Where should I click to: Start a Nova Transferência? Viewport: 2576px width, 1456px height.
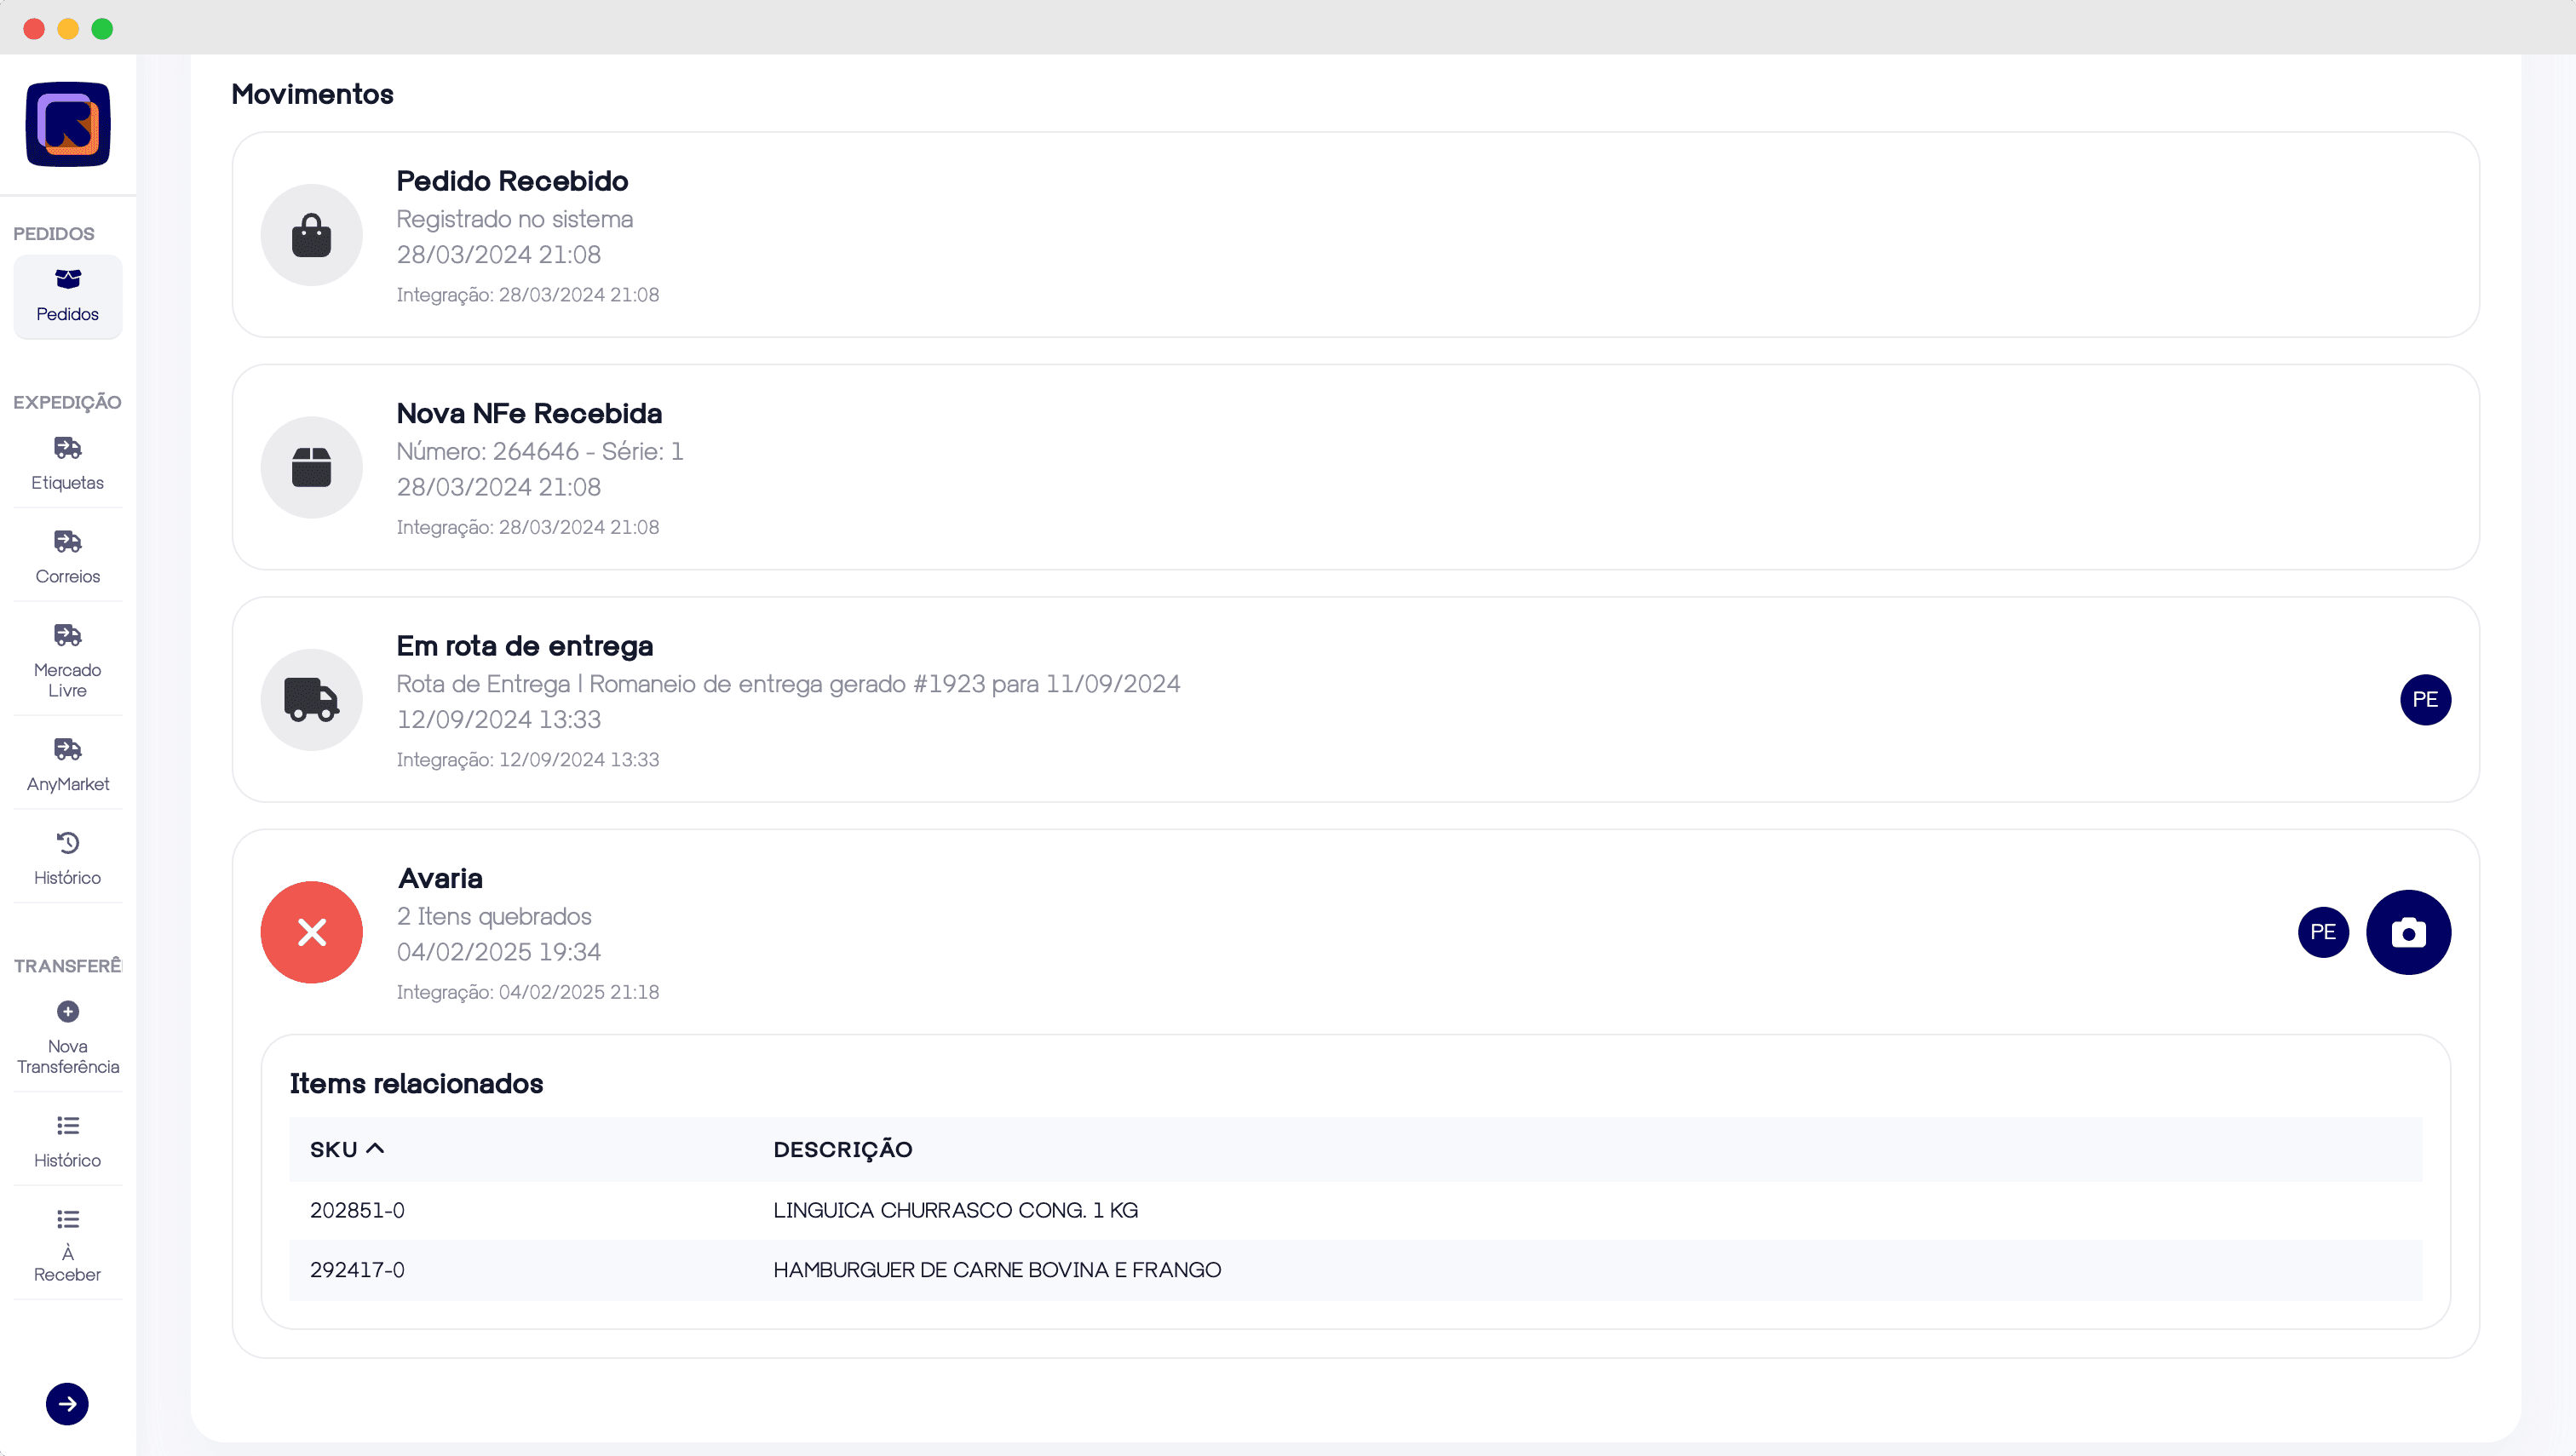[x=68, y=1037]
